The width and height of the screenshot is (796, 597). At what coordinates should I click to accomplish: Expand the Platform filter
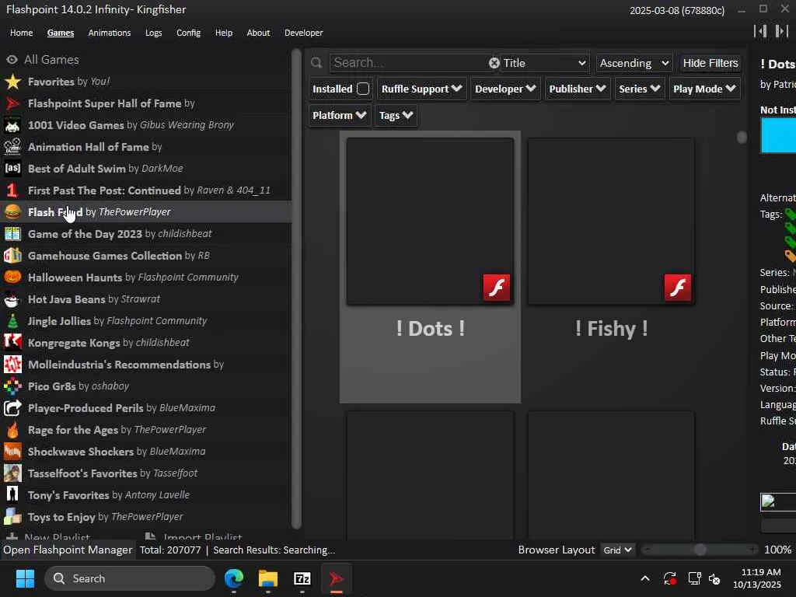click(x=340, y=115)
